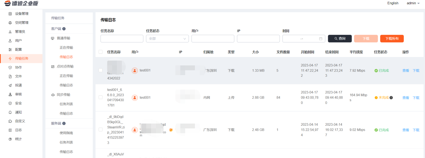425x158 pixels.
Task: Click test001 avatar in 1.33 MB row
Action: coord(135,71)
